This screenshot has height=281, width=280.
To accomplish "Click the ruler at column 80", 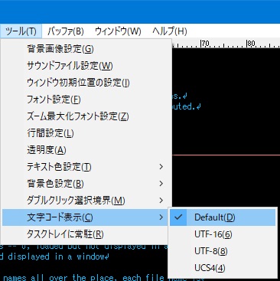I will [251, 44].
